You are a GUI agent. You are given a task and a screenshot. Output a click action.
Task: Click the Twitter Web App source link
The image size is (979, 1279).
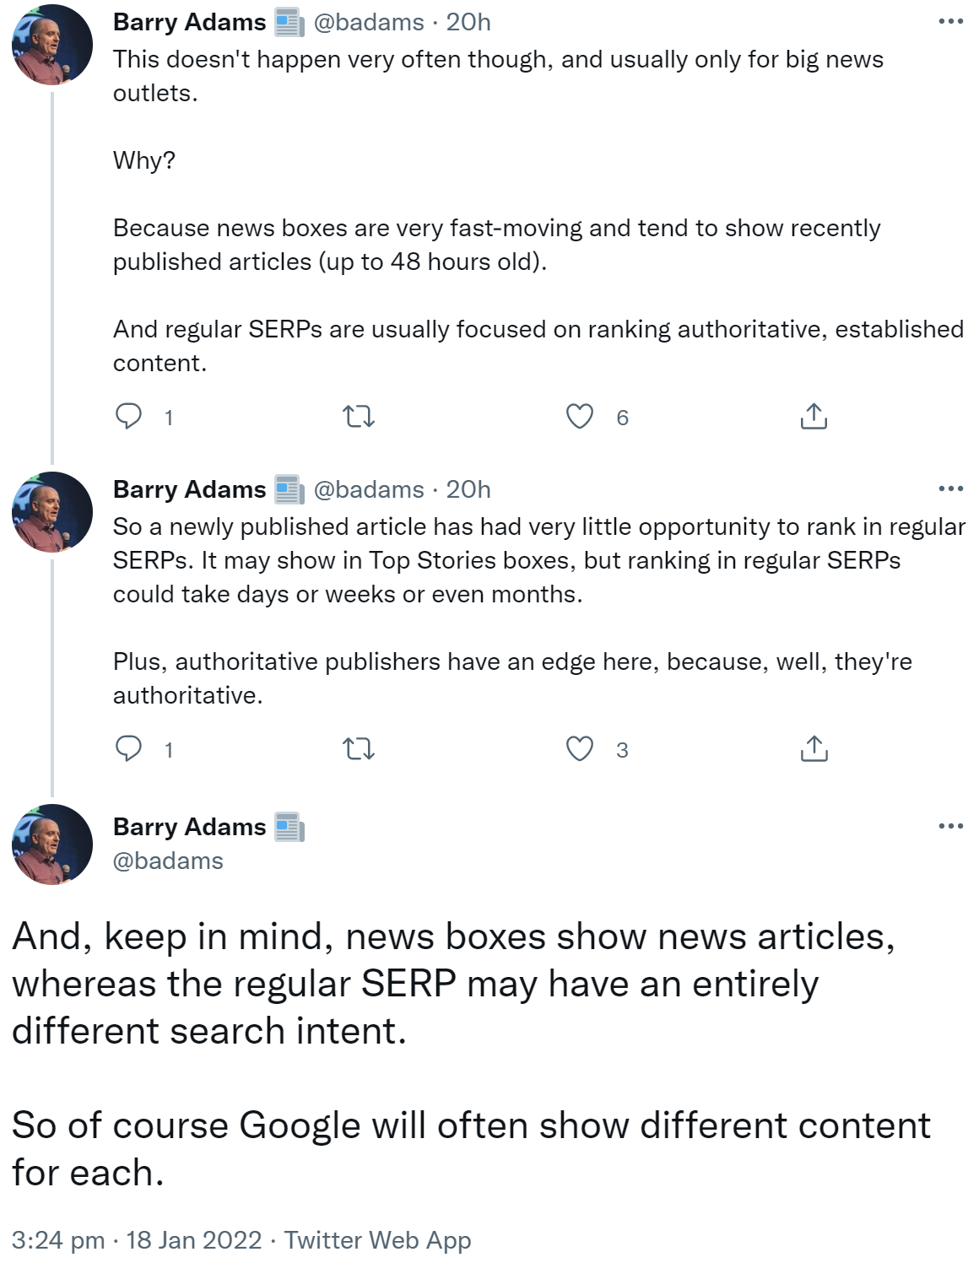tap(377, 1240)
